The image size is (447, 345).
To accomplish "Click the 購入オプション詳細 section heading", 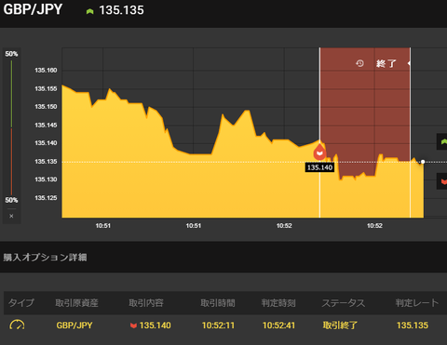I will pyautogui.click(x=45, y=258).
